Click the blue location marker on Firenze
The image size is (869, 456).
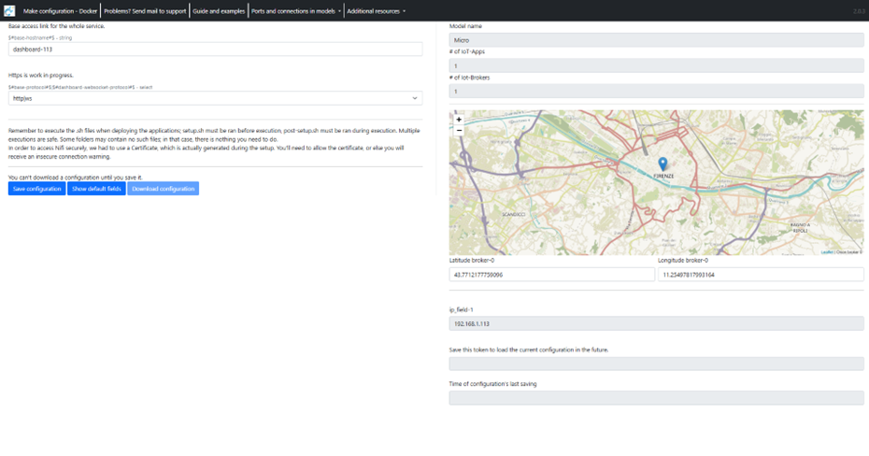coord(662,164)
